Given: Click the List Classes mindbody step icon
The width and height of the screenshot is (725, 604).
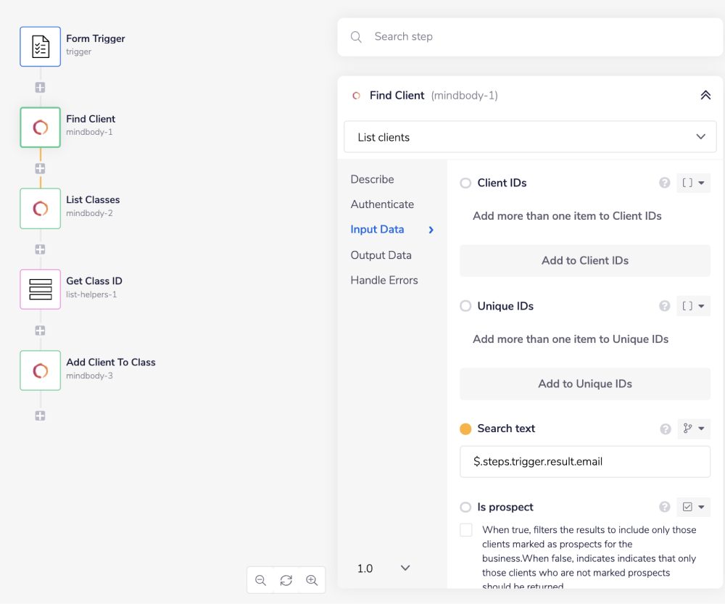Looking at the screenshot, I should point(40,208).
